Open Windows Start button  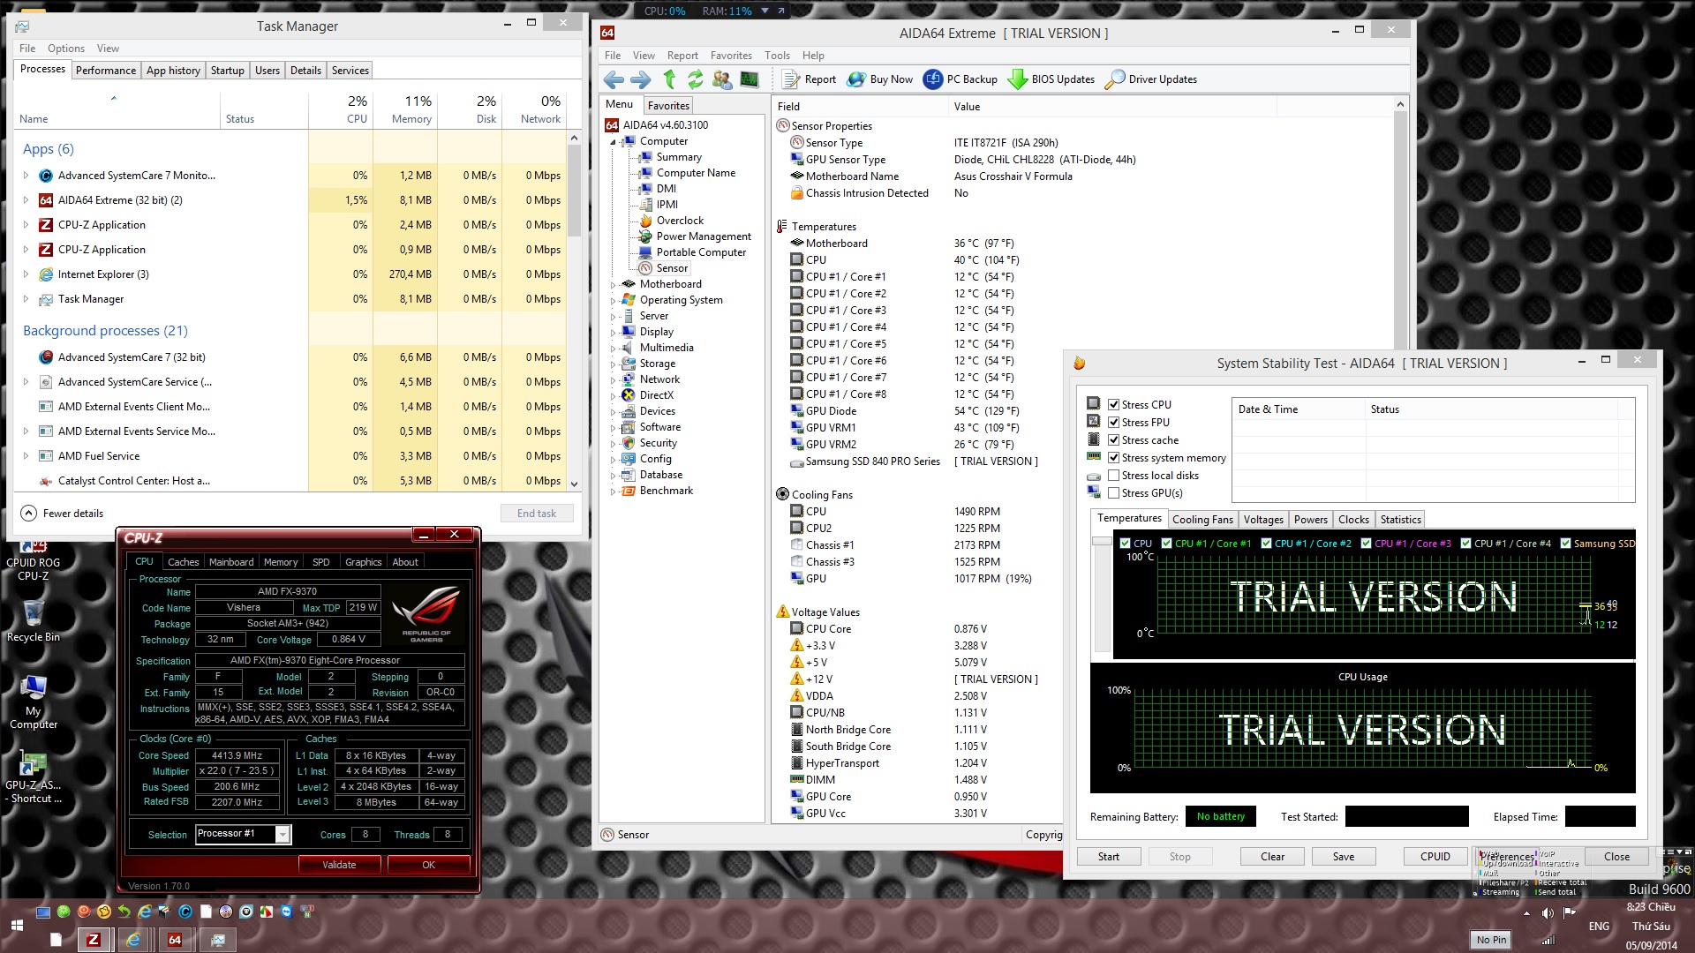tap(17, 925)
